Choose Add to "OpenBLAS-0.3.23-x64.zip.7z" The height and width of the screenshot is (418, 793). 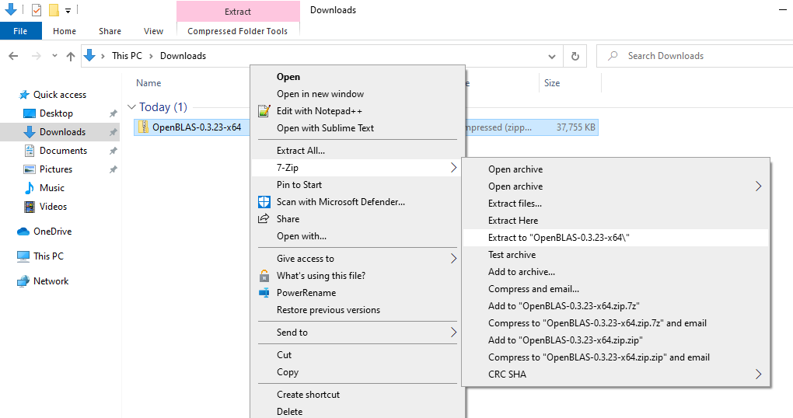(x=616, y=306)
